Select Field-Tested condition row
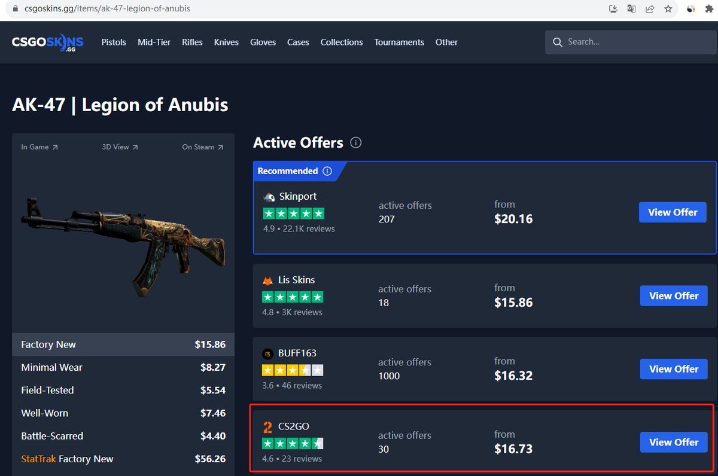 (x=123, y=390)
